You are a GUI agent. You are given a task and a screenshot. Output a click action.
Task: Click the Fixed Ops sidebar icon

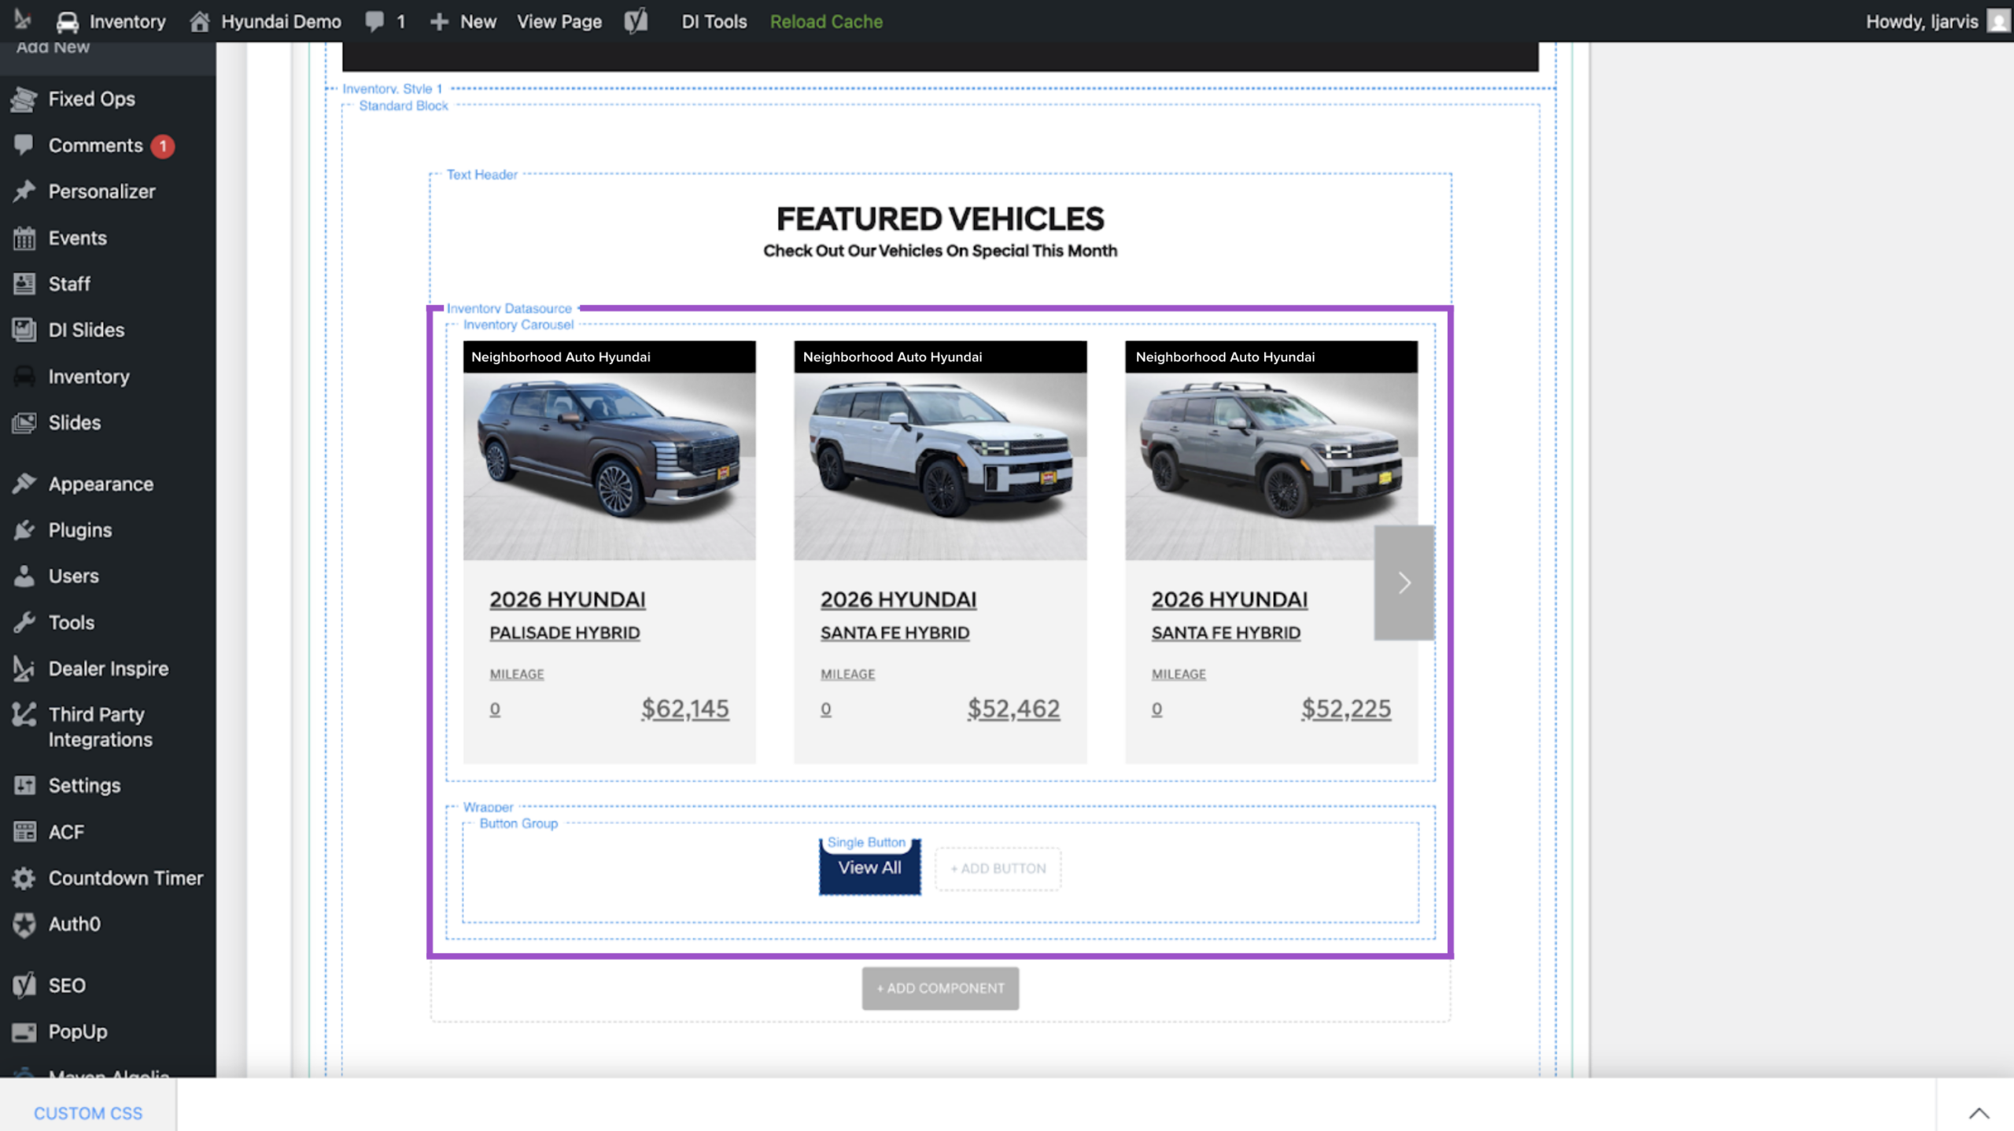pos(24,99)
